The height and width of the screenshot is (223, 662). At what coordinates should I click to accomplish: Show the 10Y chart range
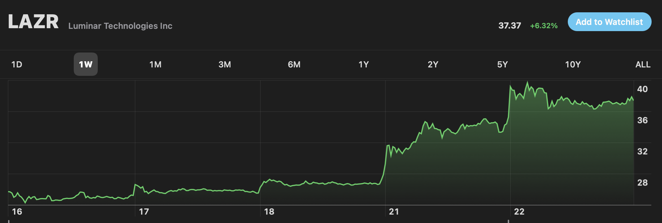[573, 65]
